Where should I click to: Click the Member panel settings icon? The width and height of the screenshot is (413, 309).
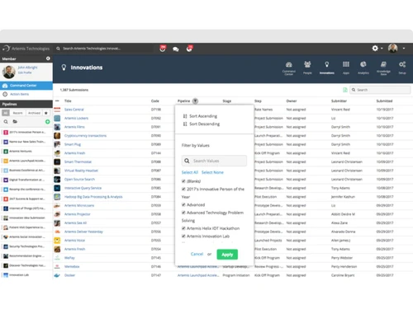tap(48, 59)
